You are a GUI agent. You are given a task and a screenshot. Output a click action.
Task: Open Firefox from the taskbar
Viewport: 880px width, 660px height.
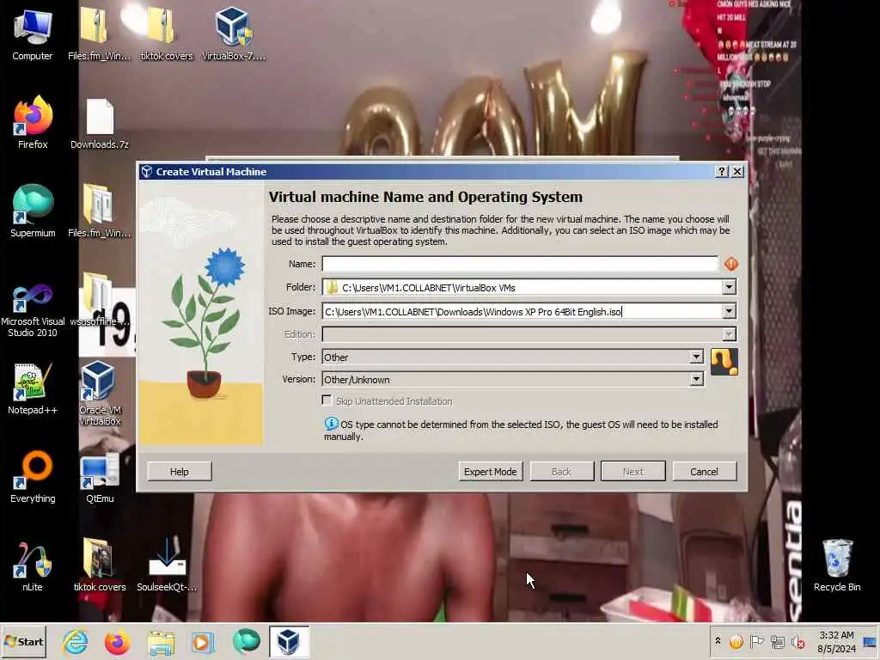[x=117, y=641]
